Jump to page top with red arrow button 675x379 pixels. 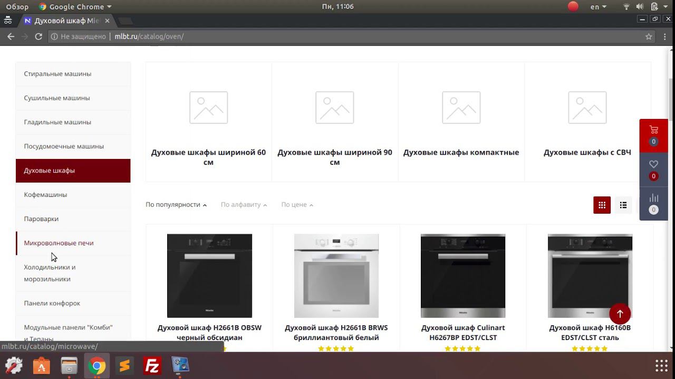pos(620,314)
